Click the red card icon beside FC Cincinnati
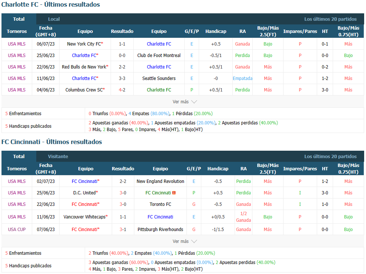This screenshot has width=366, height=274. [174, 193]
